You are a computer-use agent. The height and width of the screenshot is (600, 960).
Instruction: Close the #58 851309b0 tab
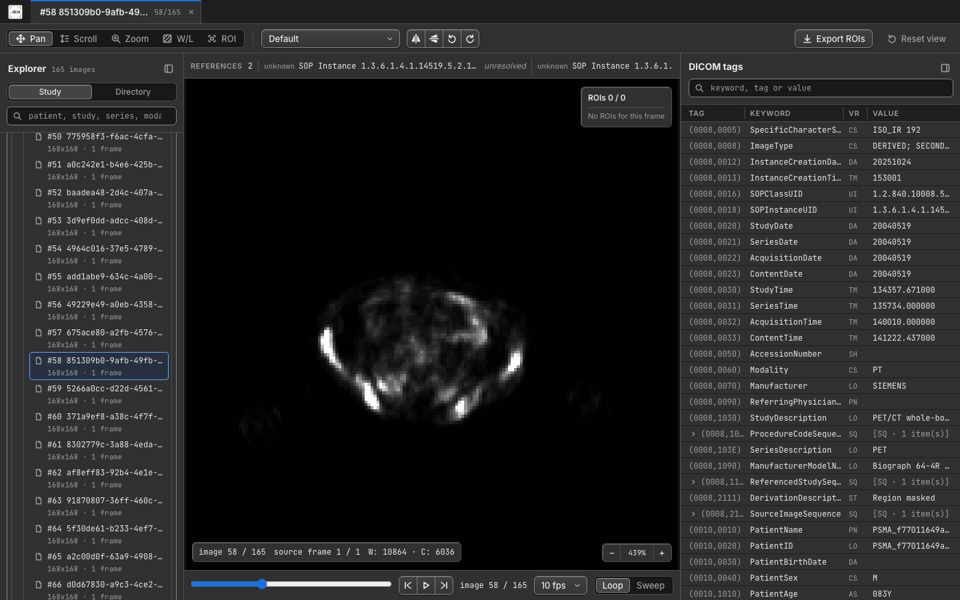[191, 12]
